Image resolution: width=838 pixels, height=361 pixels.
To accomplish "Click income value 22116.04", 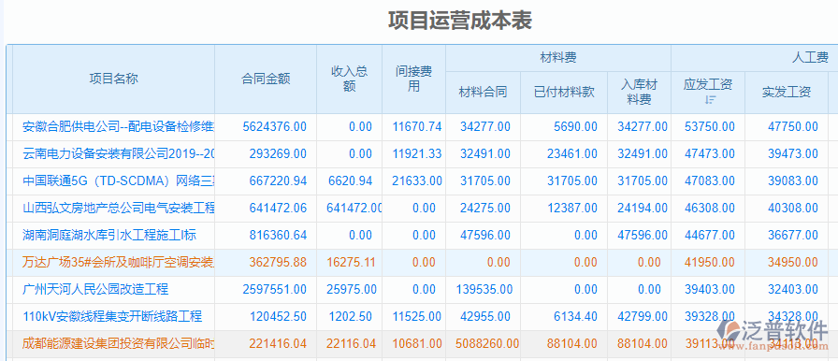I will 351,343.
